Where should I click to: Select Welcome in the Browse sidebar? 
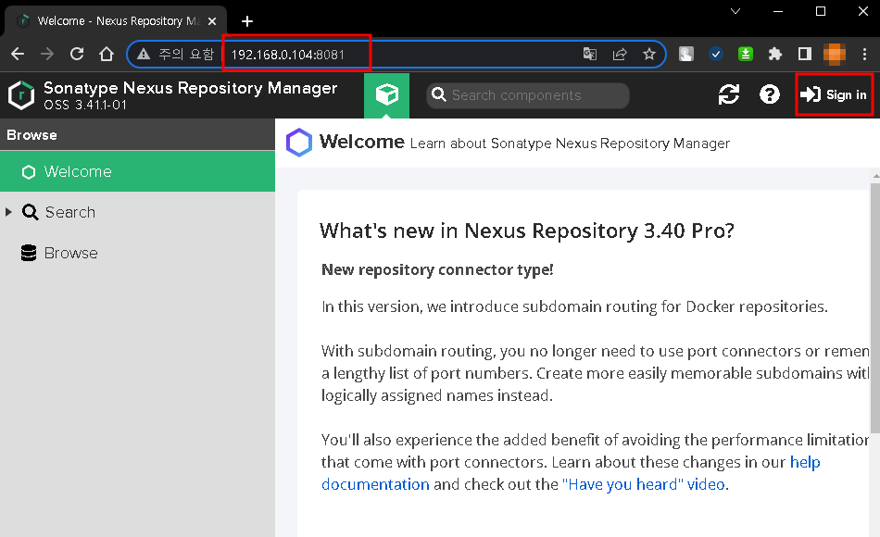137,171
